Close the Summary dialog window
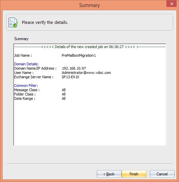This screenshot has height=182, width=179. (x=172, y=4)
